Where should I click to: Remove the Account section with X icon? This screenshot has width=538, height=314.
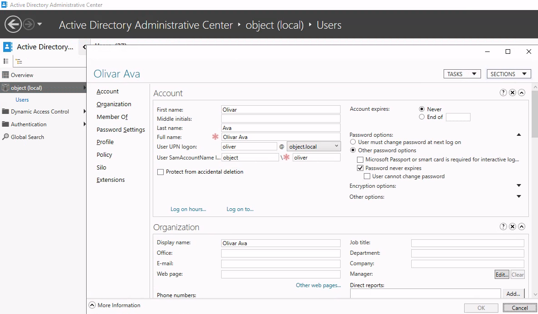pos(512,93)
